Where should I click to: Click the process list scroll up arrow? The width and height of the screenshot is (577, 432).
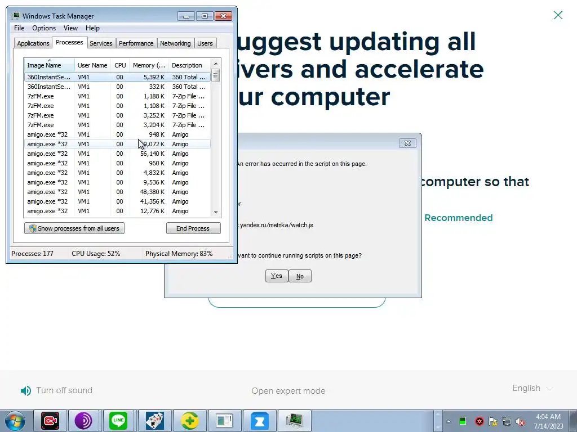216,64
